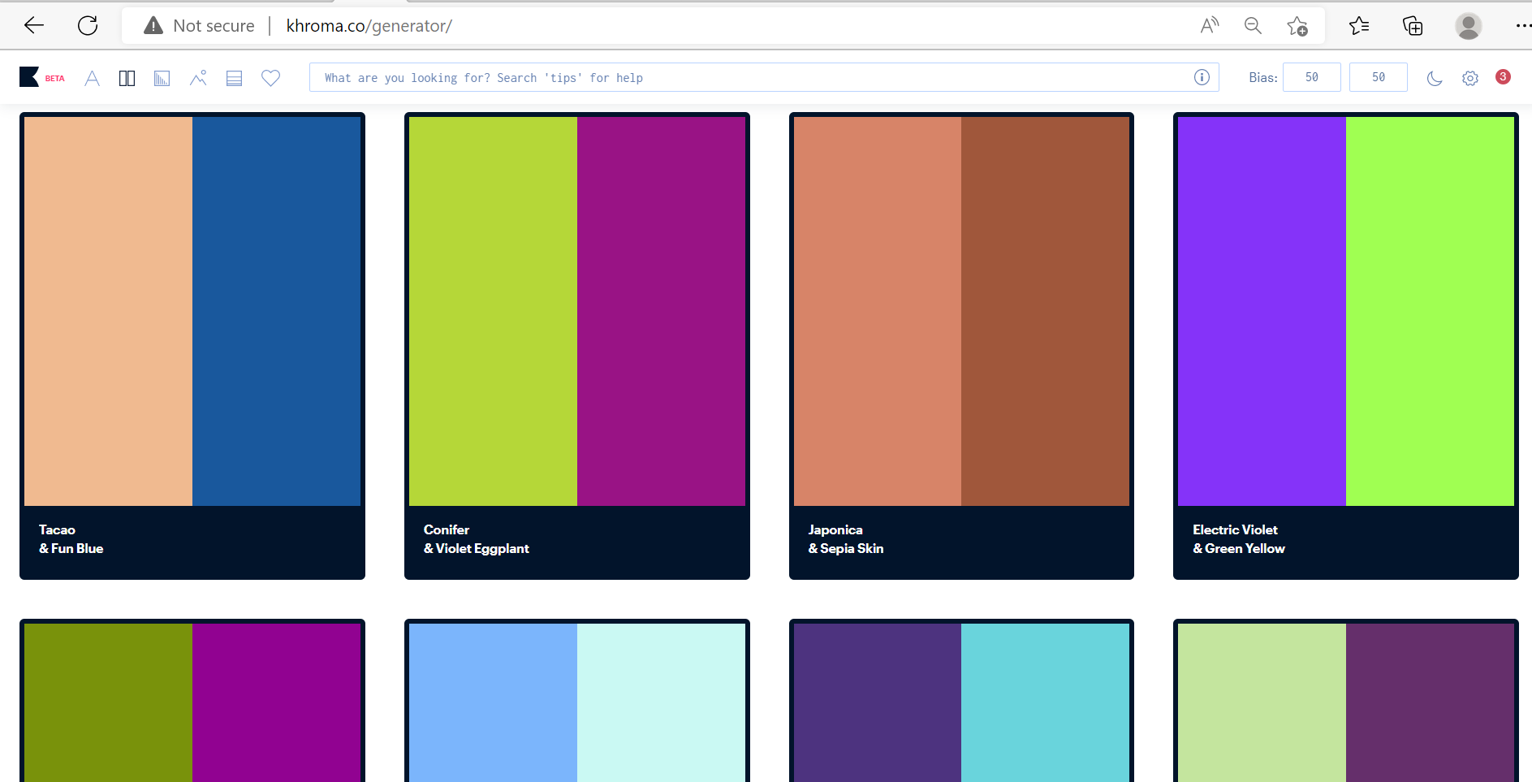
Task: Select the Conifer & Violet Eggplant card label
Action: [x=476, y=539]
